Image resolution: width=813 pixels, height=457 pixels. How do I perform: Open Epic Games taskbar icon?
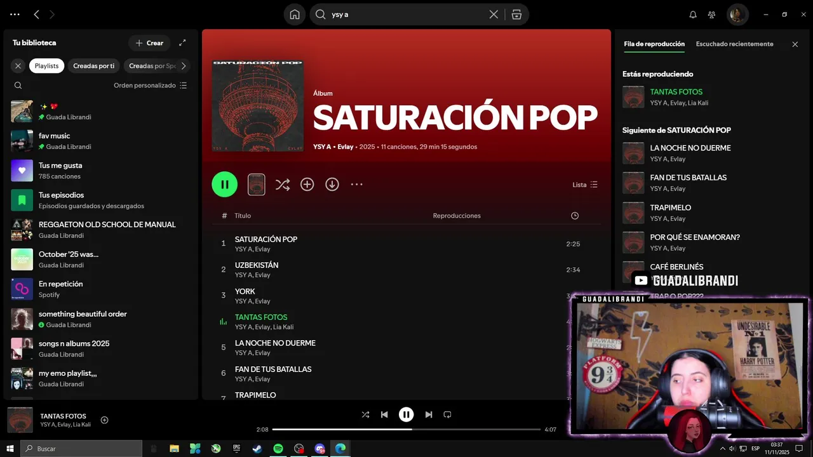coord(236,449)
